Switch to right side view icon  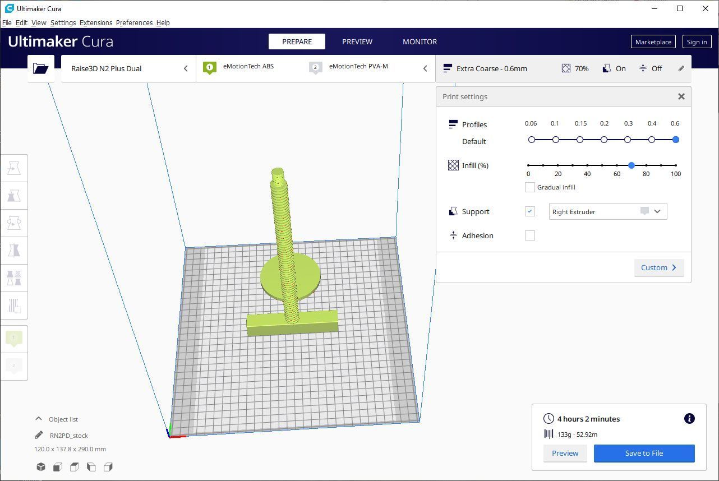(108, 466)
